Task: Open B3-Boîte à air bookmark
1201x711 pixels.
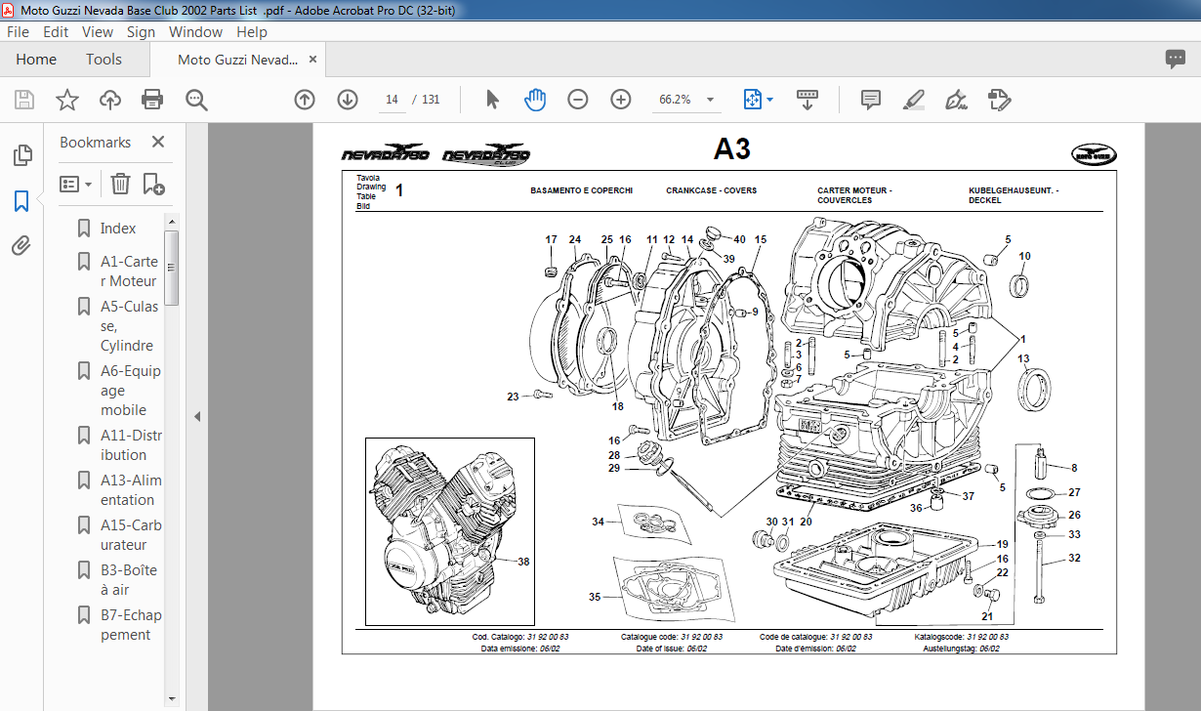Action: (x=129, y=579)
